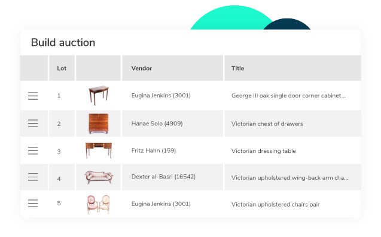Image resolution: width=381 pixels, height=237 pixels.
Task: Open the upholstered sofa thumbnail for lot 4
Action: (x=99, y=177)
